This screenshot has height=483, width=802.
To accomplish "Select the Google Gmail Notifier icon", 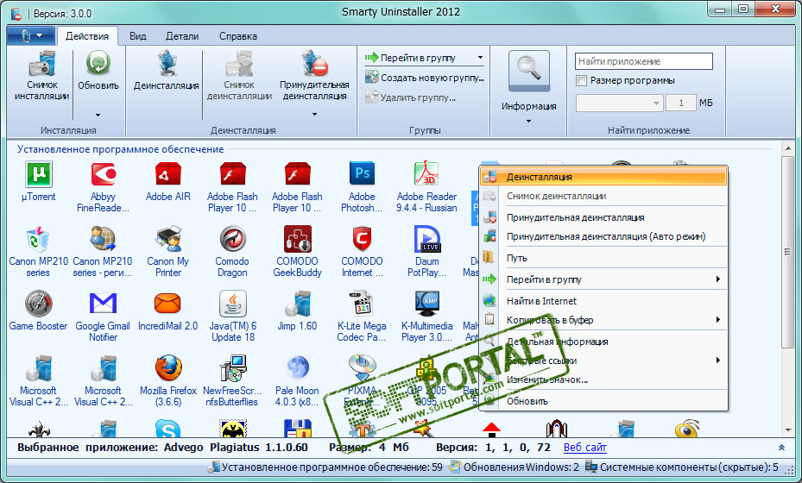I will point(103,304).
